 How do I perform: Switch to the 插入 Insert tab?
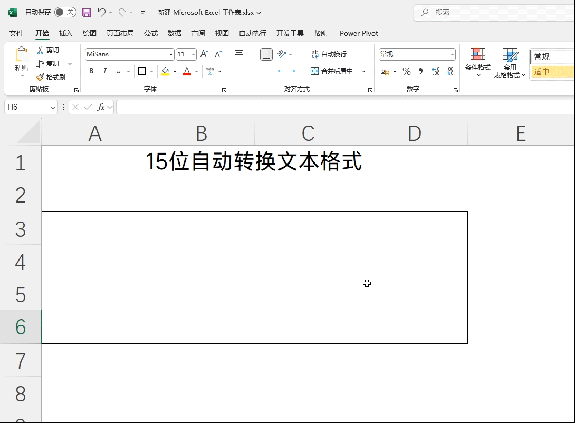[65, 33]
